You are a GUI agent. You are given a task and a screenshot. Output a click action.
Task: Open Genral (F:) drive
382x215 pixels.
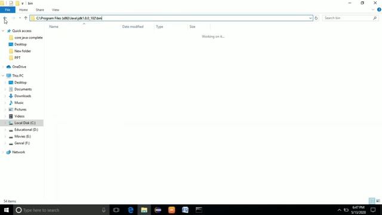pos(22,143)
